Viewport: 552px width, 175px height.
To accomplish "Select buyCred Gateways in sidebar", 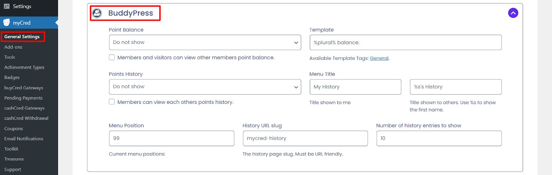I will point(23,88).
